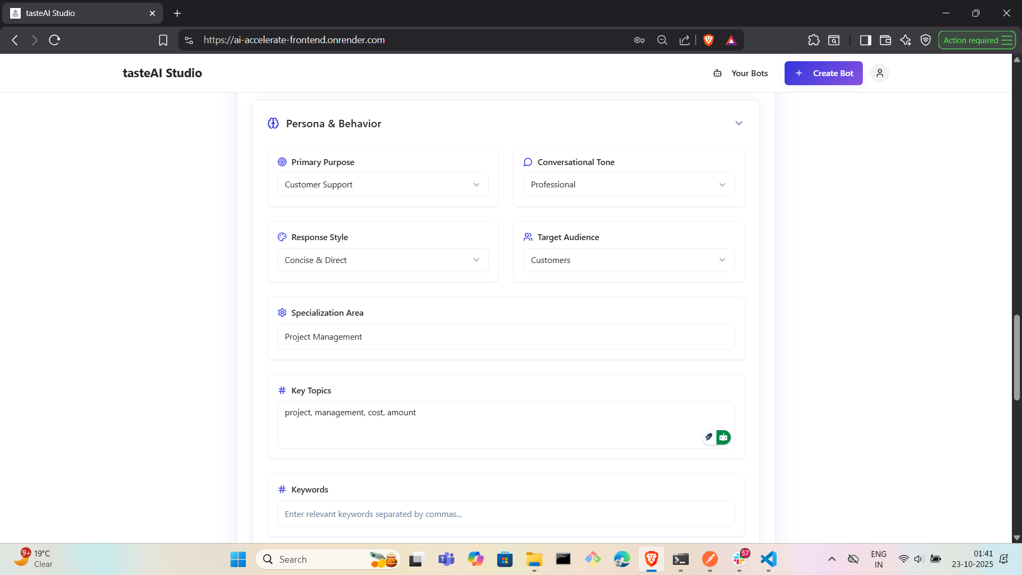This screenshot has width=1022, height=575.
Task: Expand the Response Style dropdown
Action: [x=382, y=260]
